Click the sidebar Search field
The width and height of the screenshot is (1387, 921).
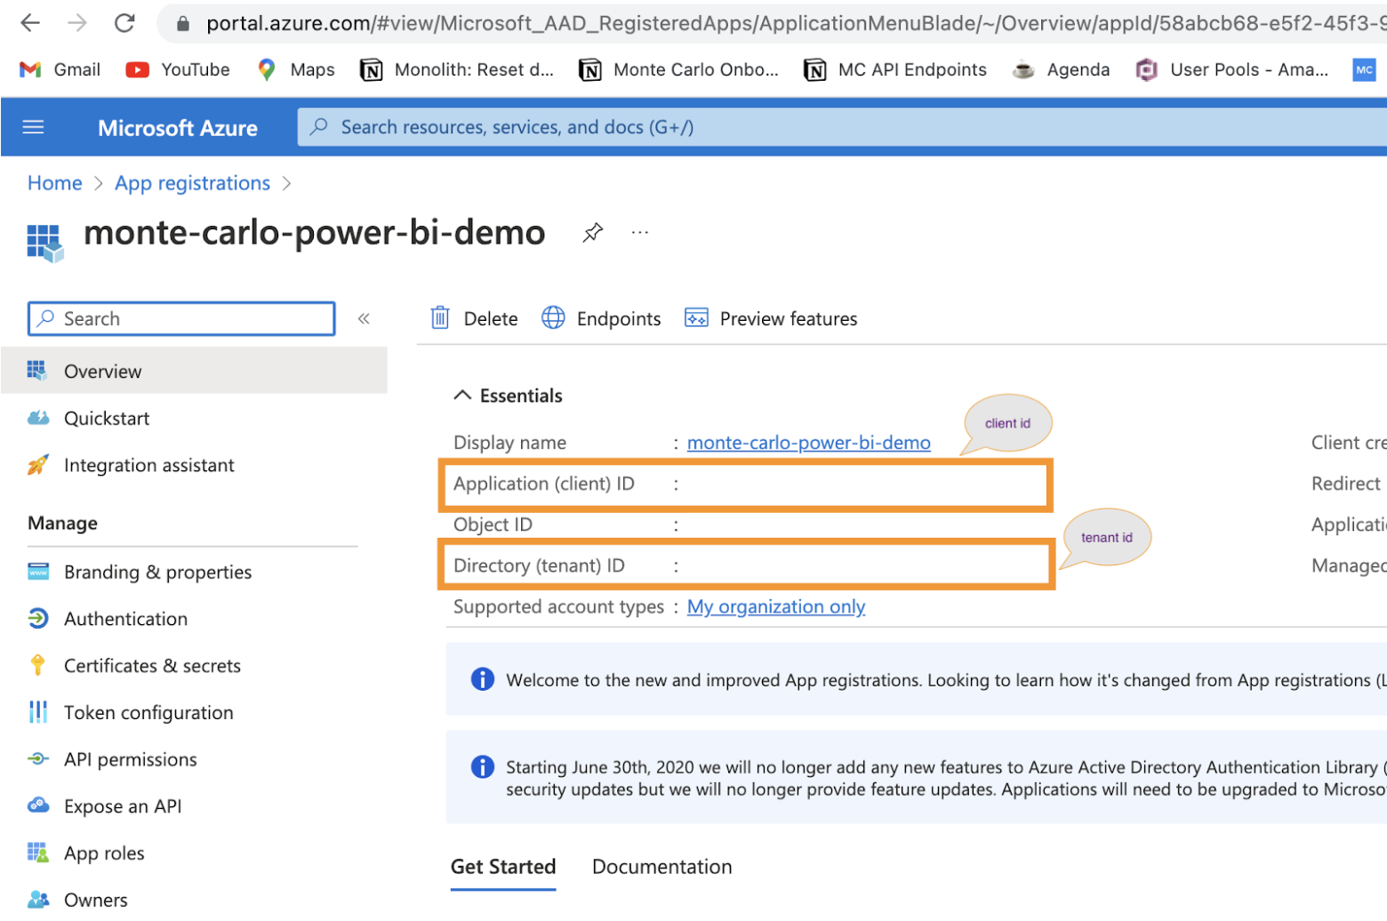tap(181, 318)
